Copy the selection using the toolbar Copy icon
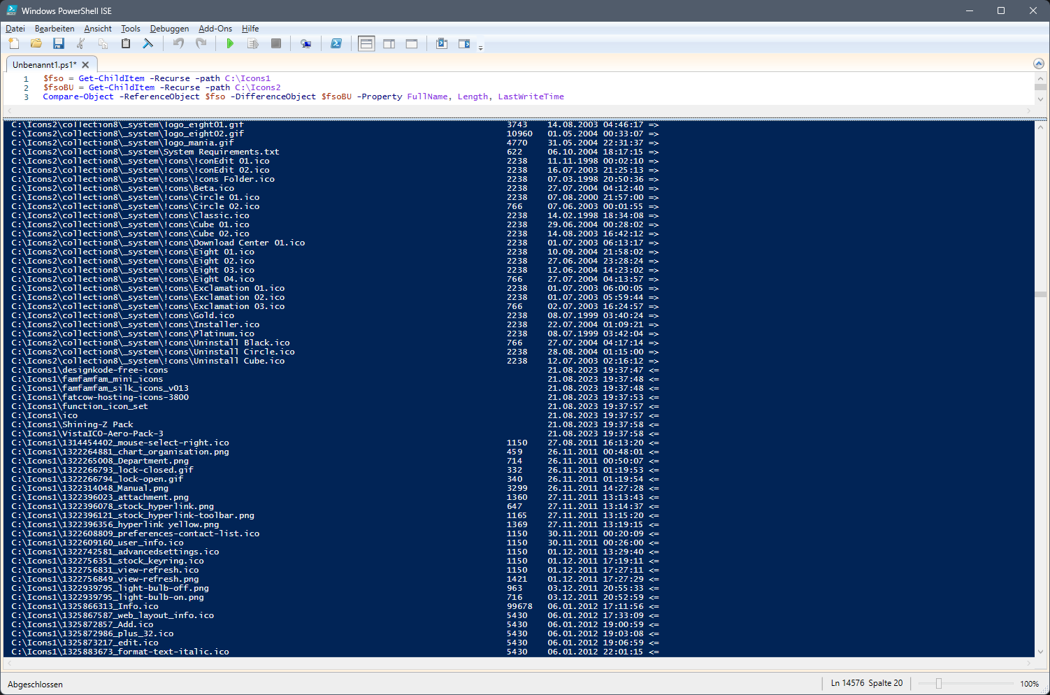 click(103, 43)
